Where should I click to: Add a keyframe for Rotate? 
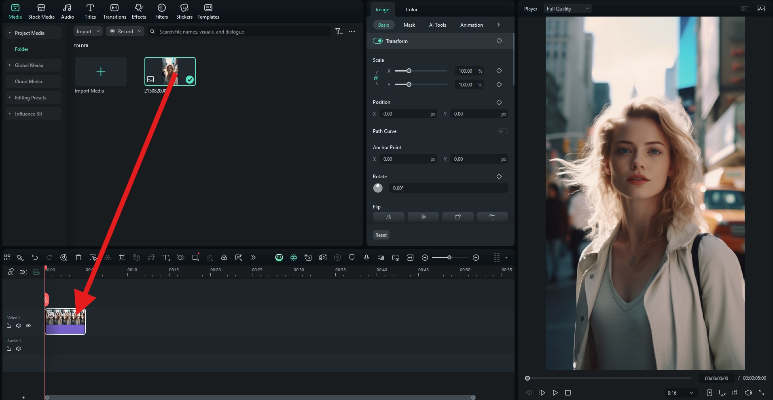pyautogui.click(x=499, y=177)
